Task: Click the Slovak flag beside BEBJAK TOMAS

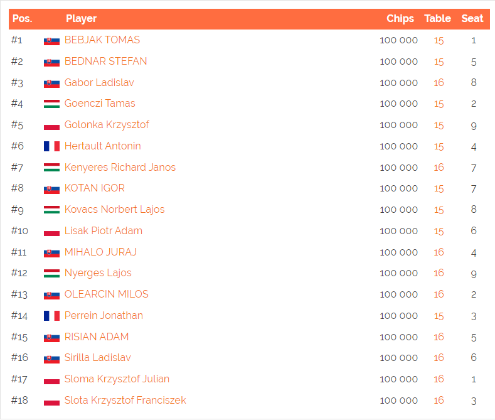Action: (x=52, y=41)
